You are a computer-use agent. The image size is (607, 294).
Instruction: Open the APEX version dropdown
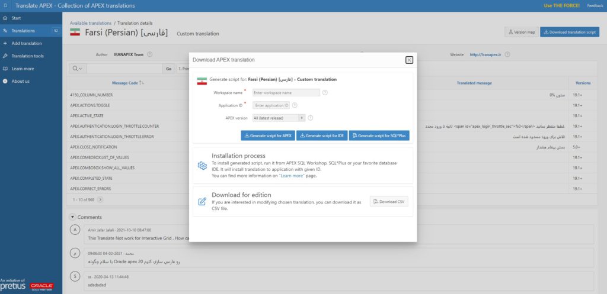coord(279,118)
